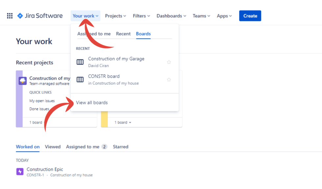
Task: Open Construction of my Garage board
Action: (125, 62)
